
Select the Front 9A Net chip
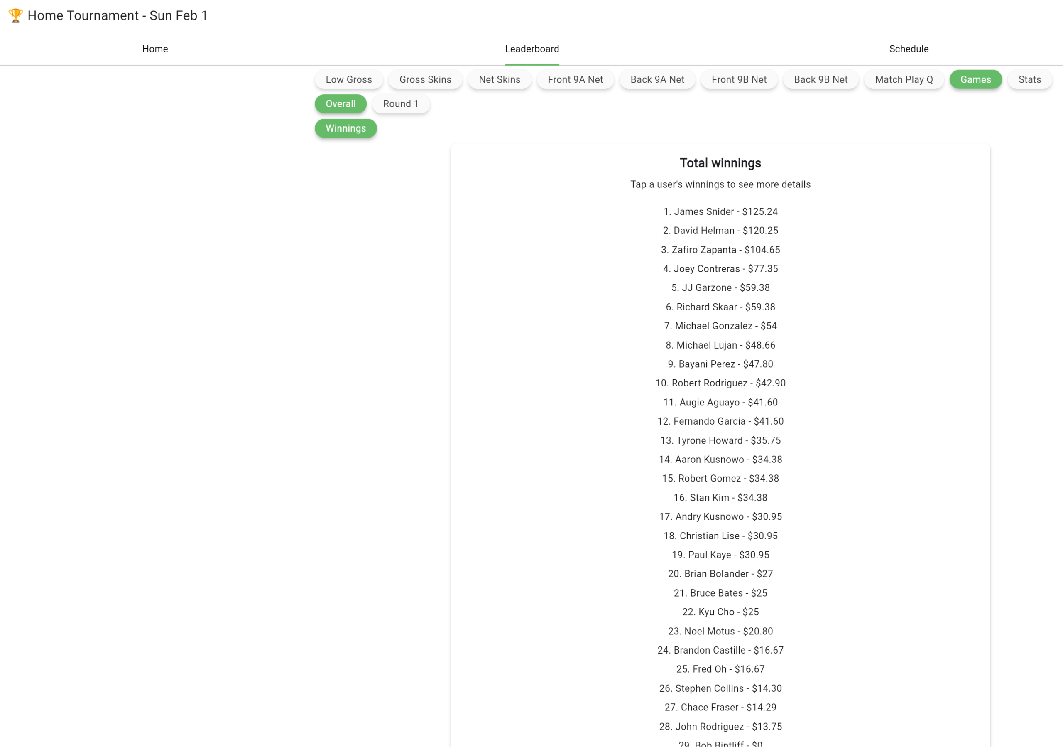pyautogui.click(x=575, y=79)
